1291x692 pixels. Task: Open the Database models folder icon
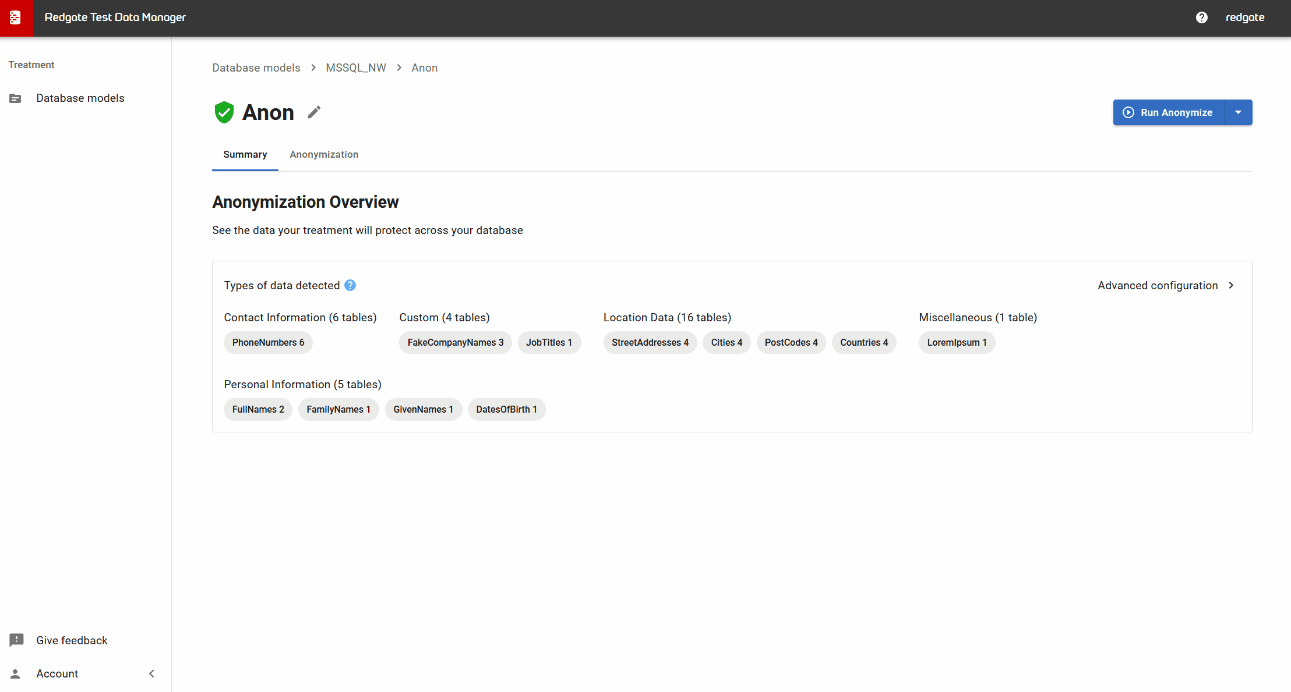click(15, 98)
